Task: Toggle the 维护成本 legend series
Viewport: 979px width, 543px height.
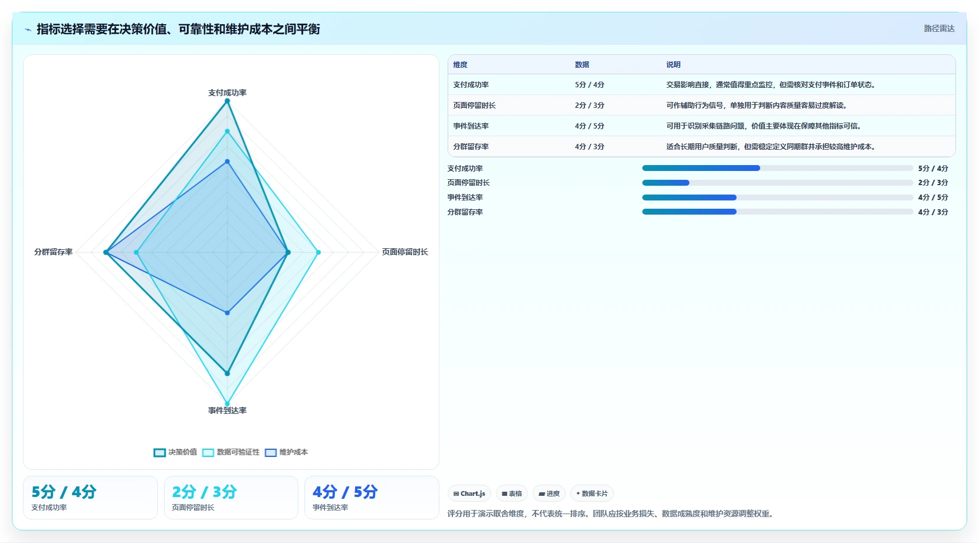Action: point(286,452)
